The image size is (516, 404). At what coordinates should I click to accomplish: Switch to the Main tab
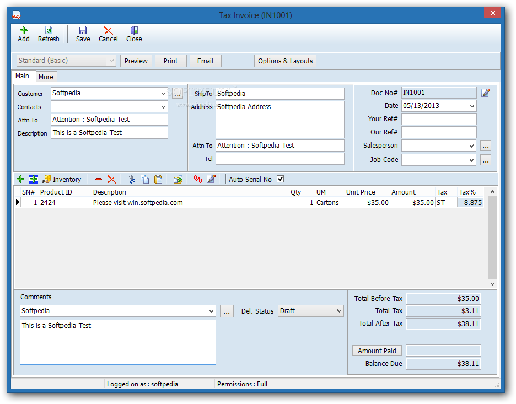pos(23,76)
